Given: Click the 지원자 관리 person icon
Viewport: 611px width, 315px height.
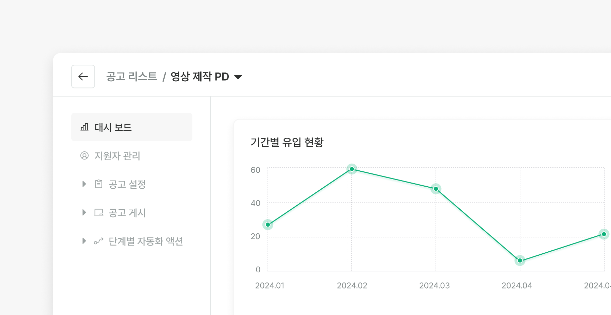Looking at the screenshot, I should click(85, 155).
